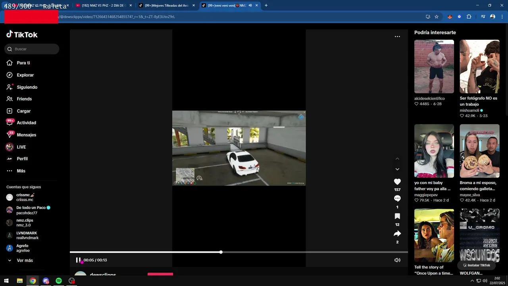Open the taskbar clock and date
508x286 pixels.
(x=497, y=280)
